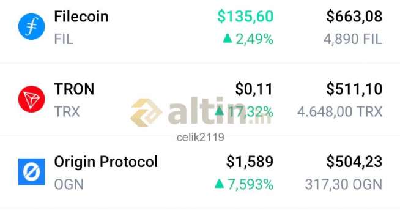Click Filecoin price $135,60
The width and height of the screenshot is (400, 224).
pos(245,17)
